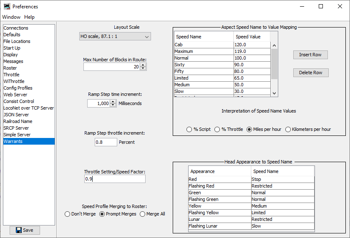Image resolution: width=350 pixels, height=238 pixels.
Task: Click the JMRI app icon in title bar
Action: pos(7,6)
